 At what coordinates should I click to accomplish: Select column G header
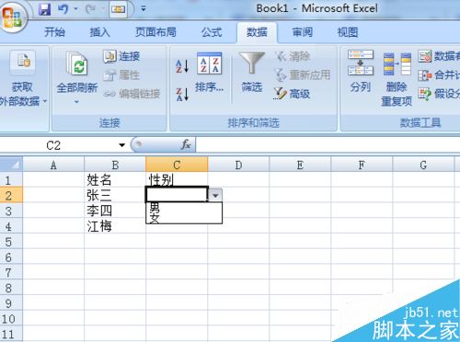coord(423,165)
